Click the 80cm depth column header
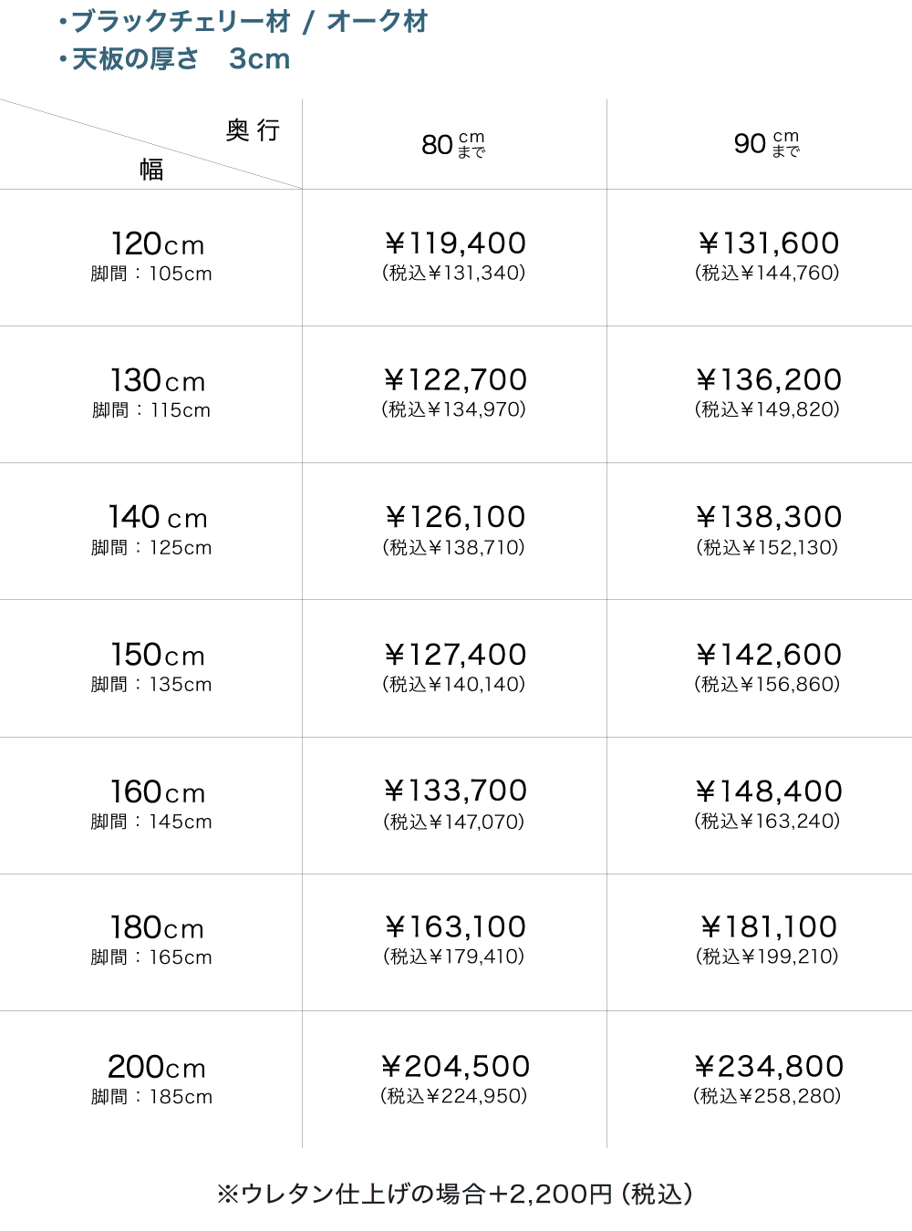The image size is (912, 1231). 453,144
